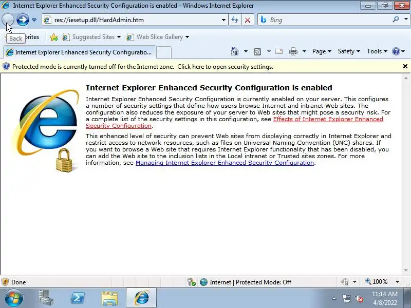Open the Windows Start menu orb
The image size is (411, 308).
[14, 298]
